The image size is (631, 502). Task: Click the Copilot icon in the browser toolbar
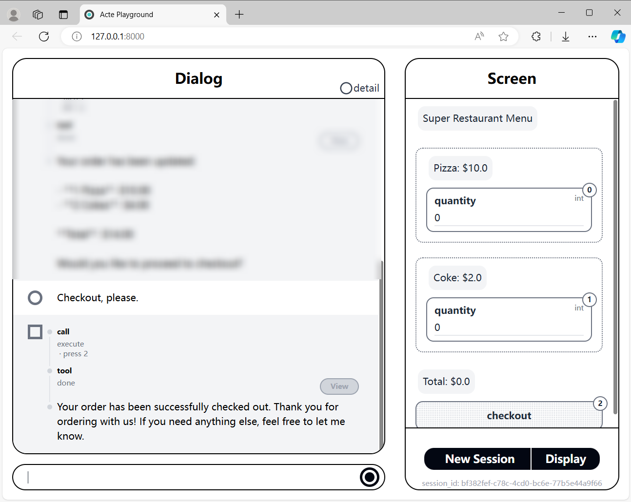(x=618, y=37)
